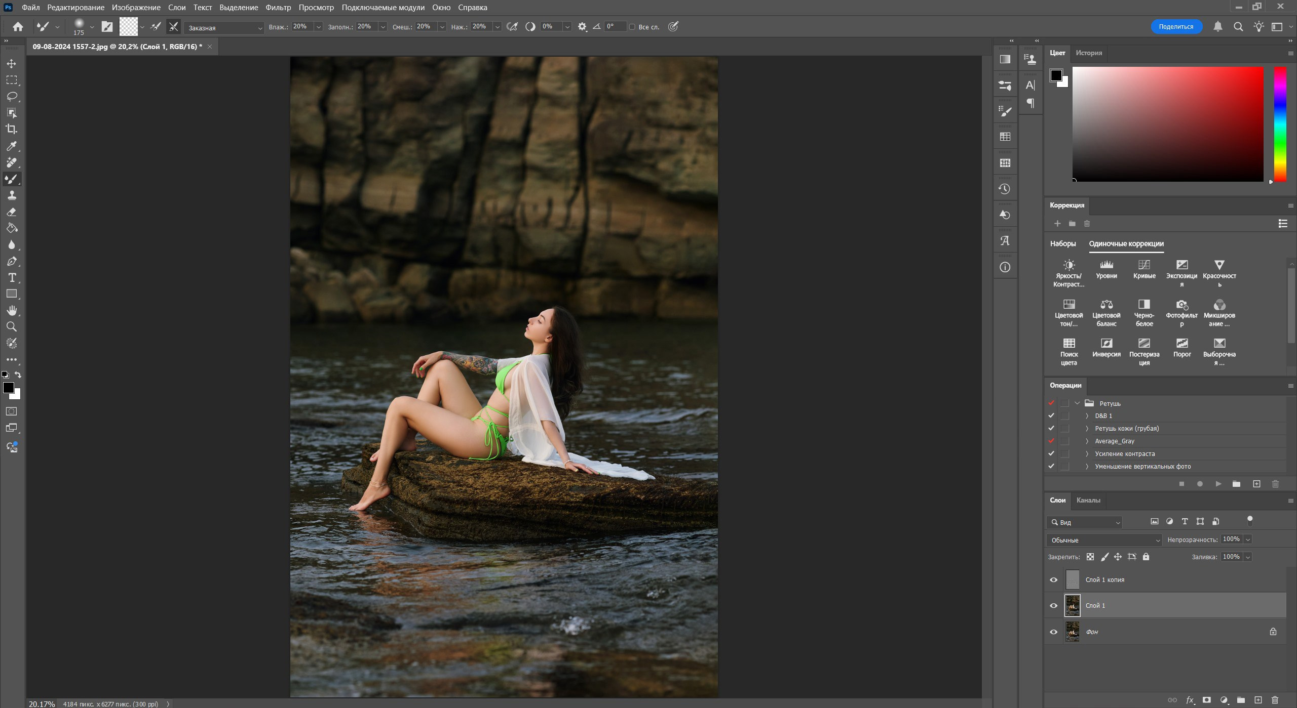Create a new layer via the bottom icon
Screen dimensions: 1297x708
point(1258,700)
